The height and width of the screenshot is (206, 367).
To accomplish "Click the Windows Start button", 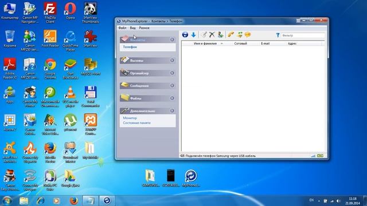I will [7, 201].
